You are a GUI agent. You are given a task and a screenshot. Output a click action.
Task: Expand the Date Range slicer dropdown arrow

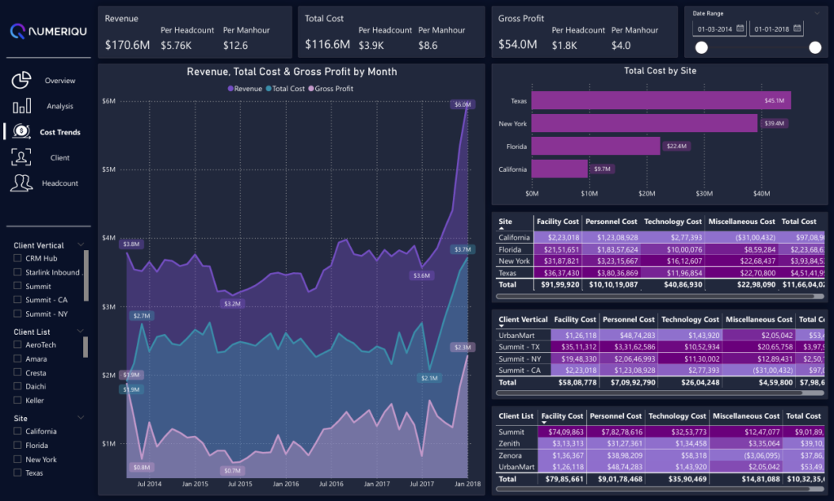[817, 13]
